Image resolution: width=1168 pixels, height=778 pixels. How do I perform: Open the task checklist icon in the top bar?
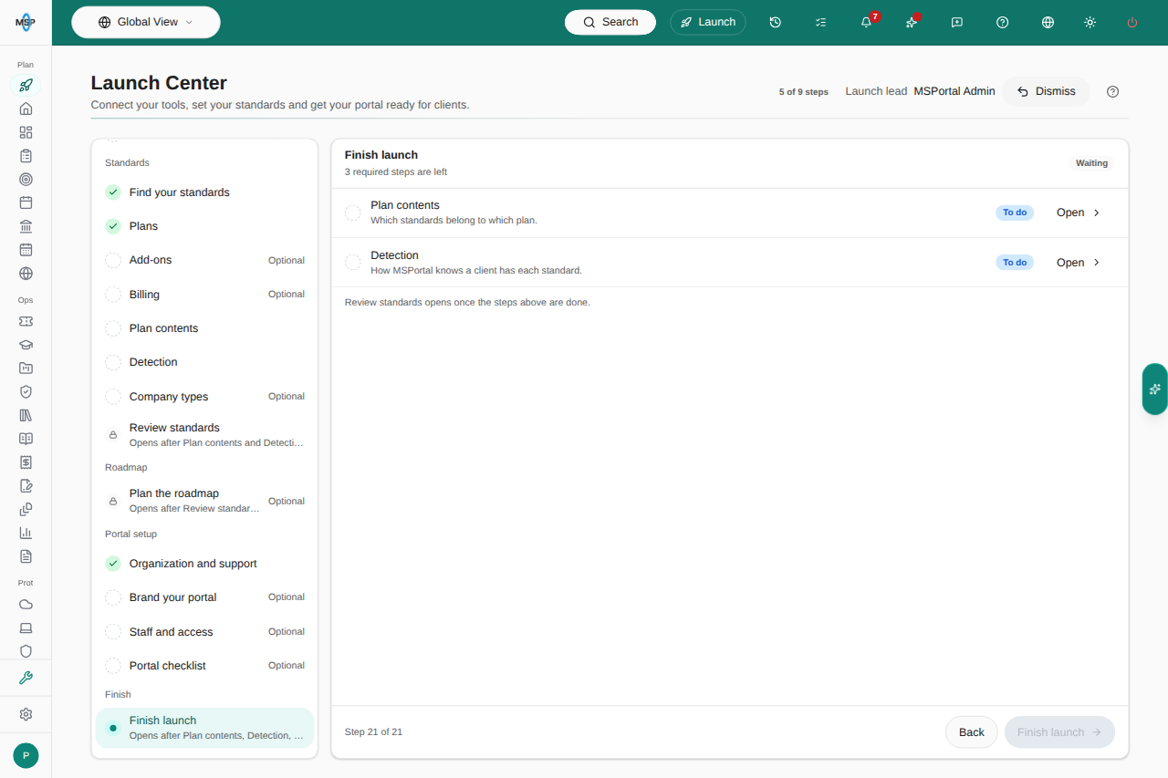821,22
